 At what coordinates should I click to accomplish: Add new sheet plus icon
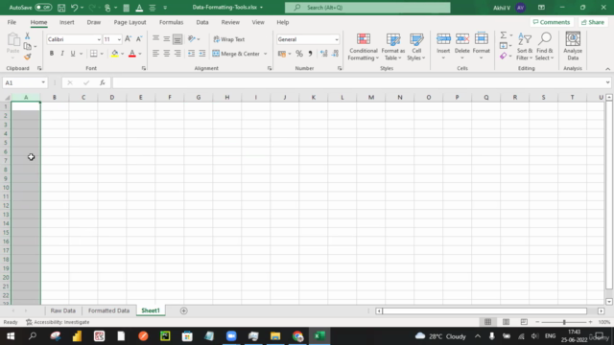tap(183, 310)
